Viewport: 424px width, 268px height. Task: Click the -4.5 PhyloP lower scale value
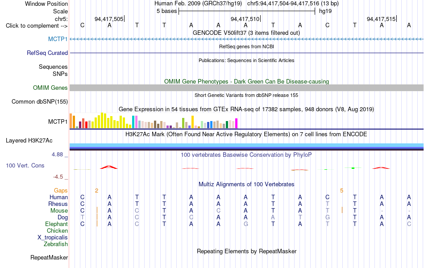click(58, 177)
